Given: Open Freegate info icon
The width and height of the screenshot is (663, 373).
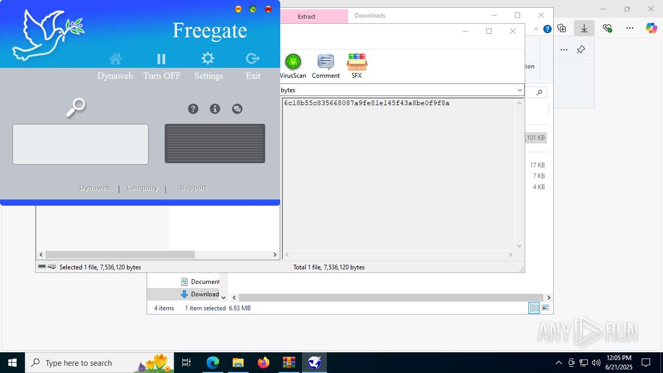Looking at the screenshot, I should click(x=215, y=109).
